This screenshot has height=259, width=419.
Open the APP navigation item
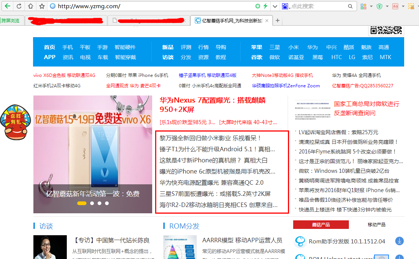(x=50, y=57)
